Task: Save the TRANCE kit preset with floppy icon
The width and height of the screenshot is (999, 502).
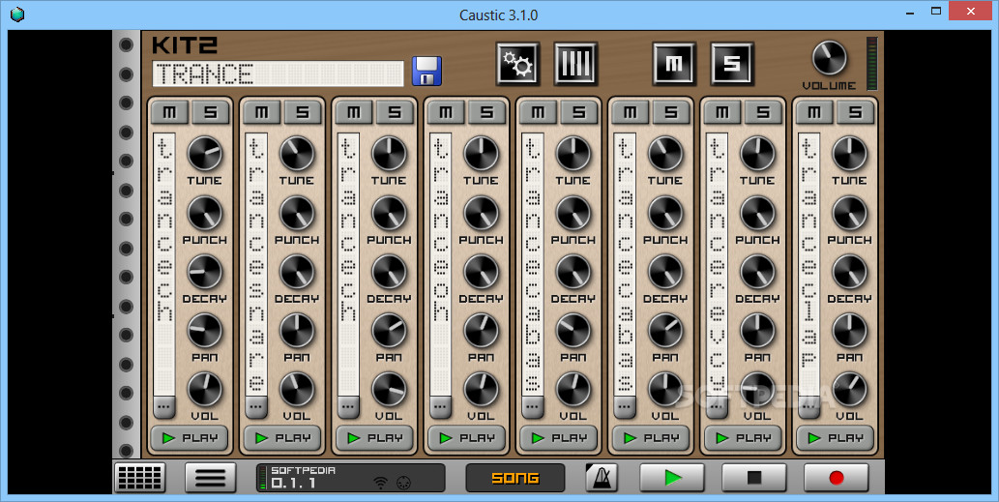Action: click(426, 72)
